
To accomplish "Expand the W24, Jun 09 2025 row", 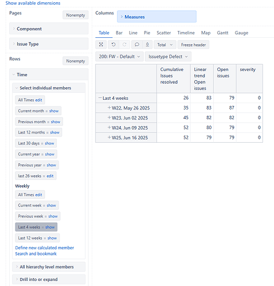I will (x=109, y=127).
